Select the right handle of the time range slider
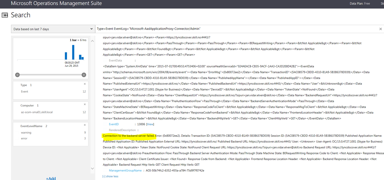384x180 pixels. click(84, 75)
